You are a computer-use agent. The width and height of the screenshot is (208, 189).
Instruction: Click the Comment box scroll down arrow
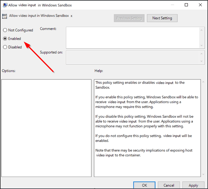click(x=202, y=45)
